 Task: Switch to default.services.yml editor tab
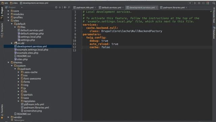(x=111, y=7)
